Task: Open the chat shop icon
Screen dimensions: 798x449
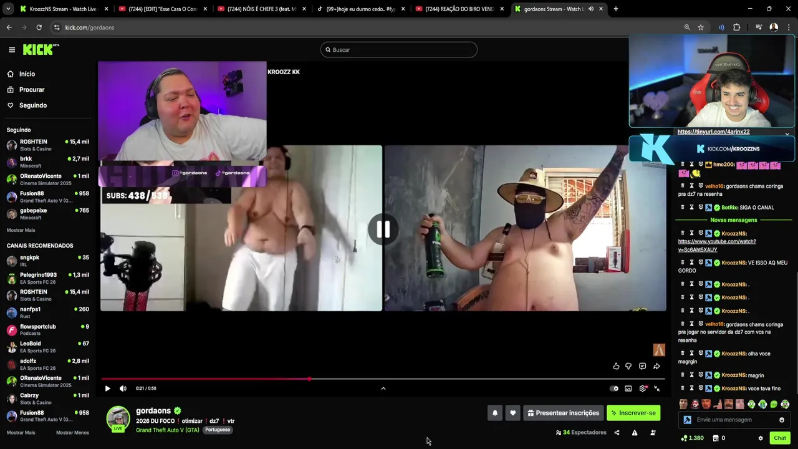Action: 716,438
